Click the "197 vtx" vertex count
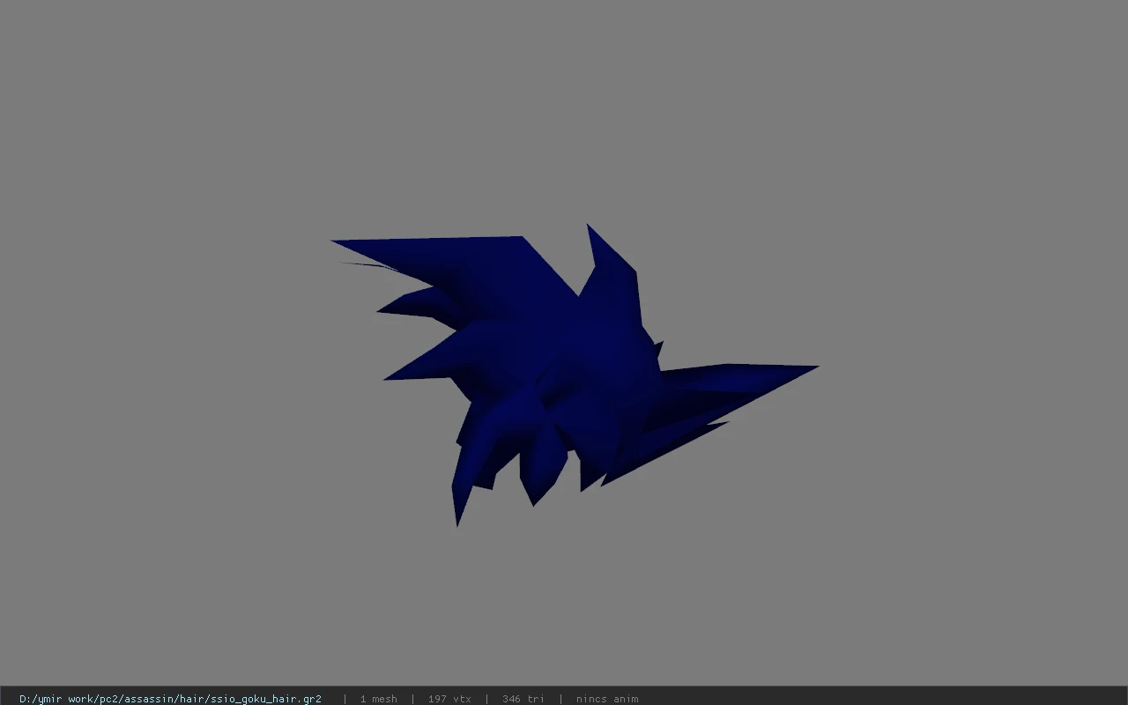Viewport: 1128px width, 705px height. tap(449, 699)
